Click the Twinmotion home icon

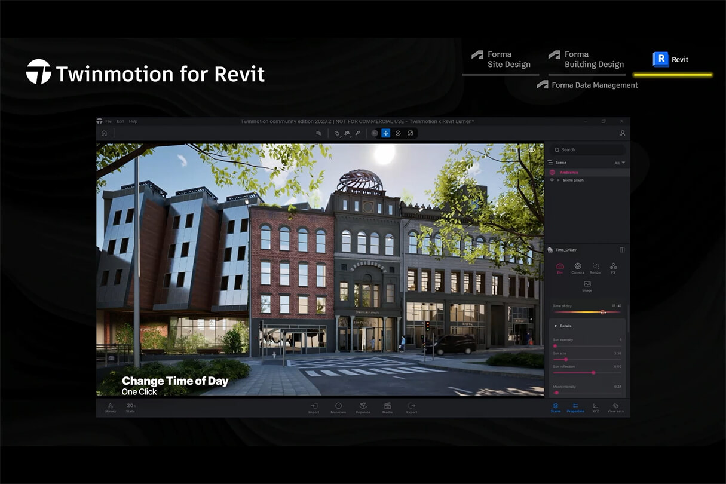point(104,133)
